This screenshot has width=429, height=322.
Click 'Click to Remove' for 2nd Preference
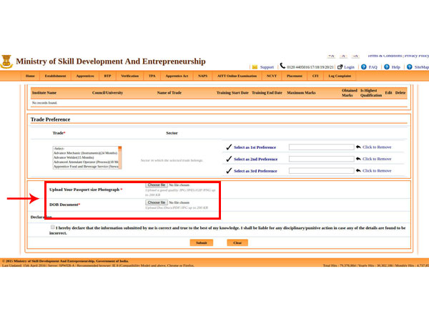377,159
